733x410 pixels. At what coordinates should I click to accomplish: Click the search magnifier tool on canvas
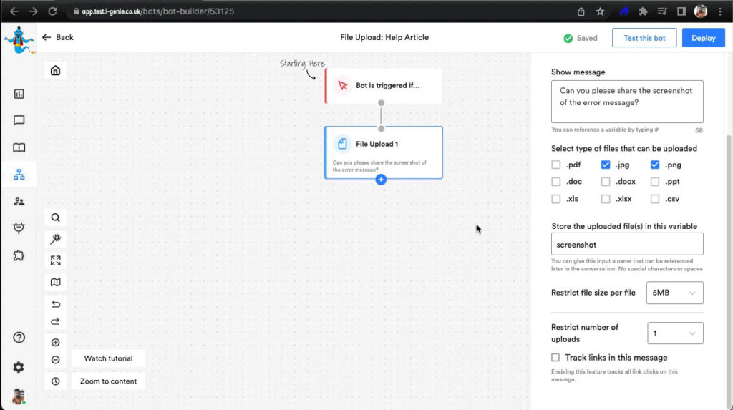click(55, 218)
